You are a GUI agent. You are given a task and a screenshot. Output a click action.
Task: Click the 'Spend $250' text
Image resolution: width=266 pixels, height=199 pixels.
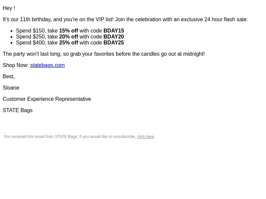[30, 36]
